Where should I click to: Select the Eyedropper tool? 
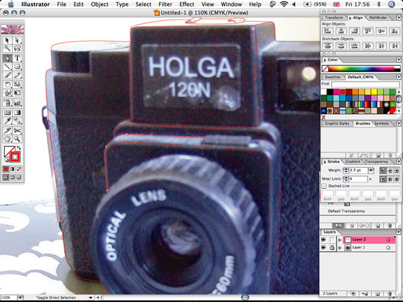click(x=7, y=121)
